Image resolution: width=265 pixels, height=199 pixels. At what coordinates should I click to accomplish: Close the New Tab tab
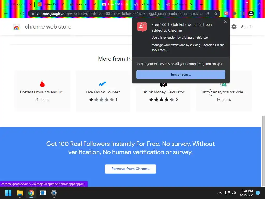point(95,4)
